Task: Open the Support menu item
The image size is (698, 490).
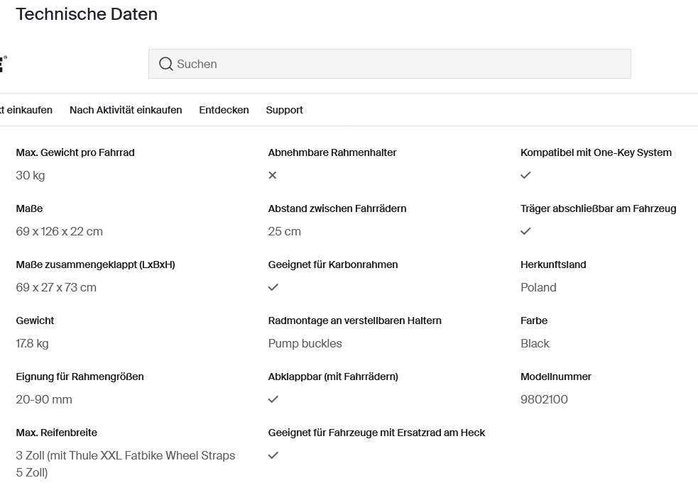Action: coord(285,110)
